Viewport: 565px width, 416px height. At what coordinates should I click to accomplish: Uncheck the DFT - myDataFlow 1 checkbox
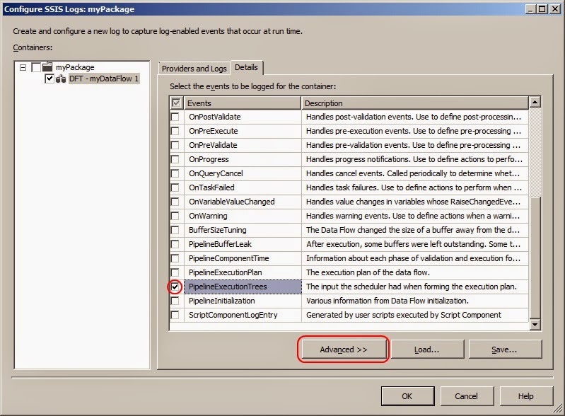[49, 79]
